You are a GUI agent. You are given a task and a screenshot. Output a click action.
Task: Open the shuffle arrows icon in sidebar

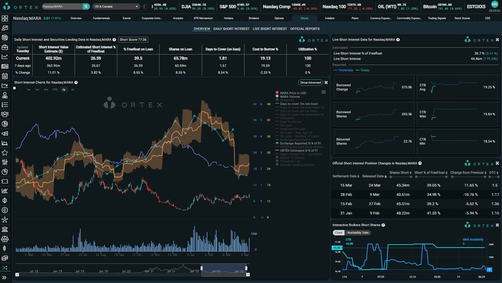pyautogui.click(x=5, y=268)
